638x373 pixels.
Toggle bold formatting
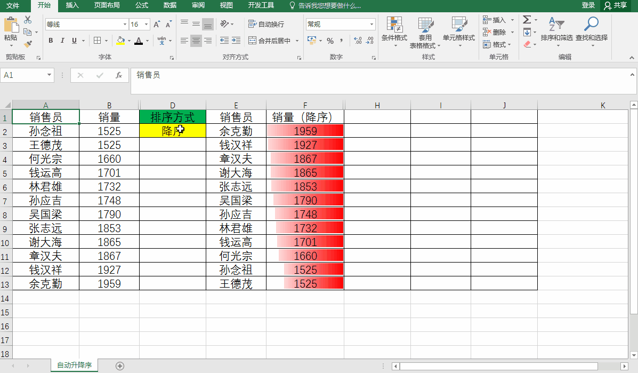pos(51,41)
